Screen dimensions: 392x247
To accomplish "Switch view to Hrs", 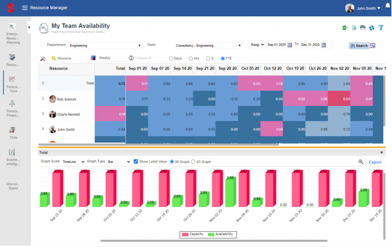I will (190, 58).
